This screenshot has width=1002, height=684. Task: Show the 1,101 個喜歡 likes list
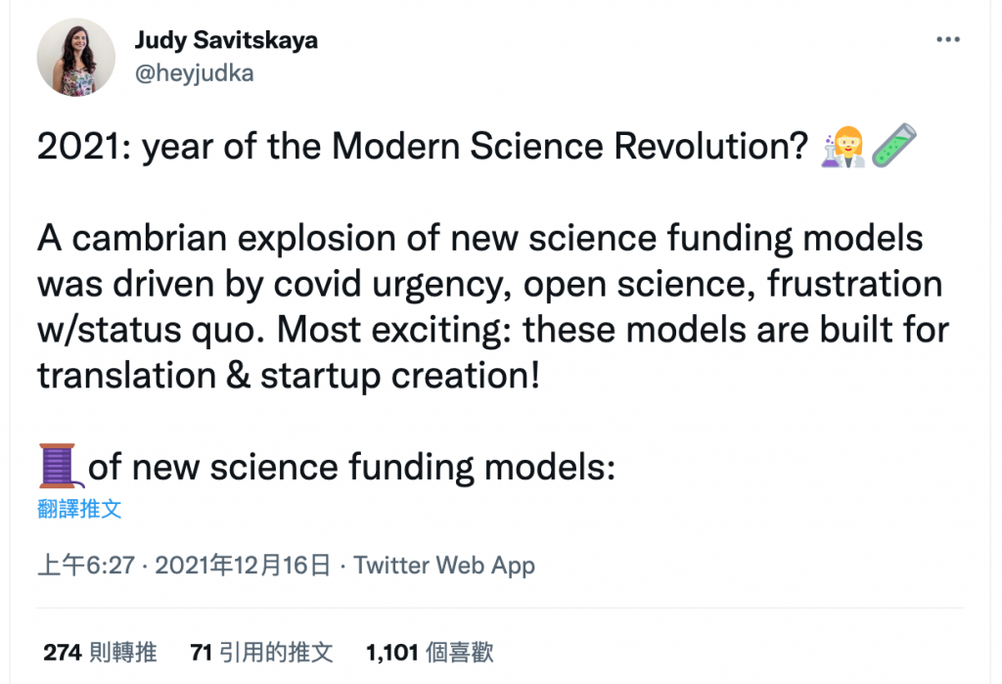(x=430, y=653)
